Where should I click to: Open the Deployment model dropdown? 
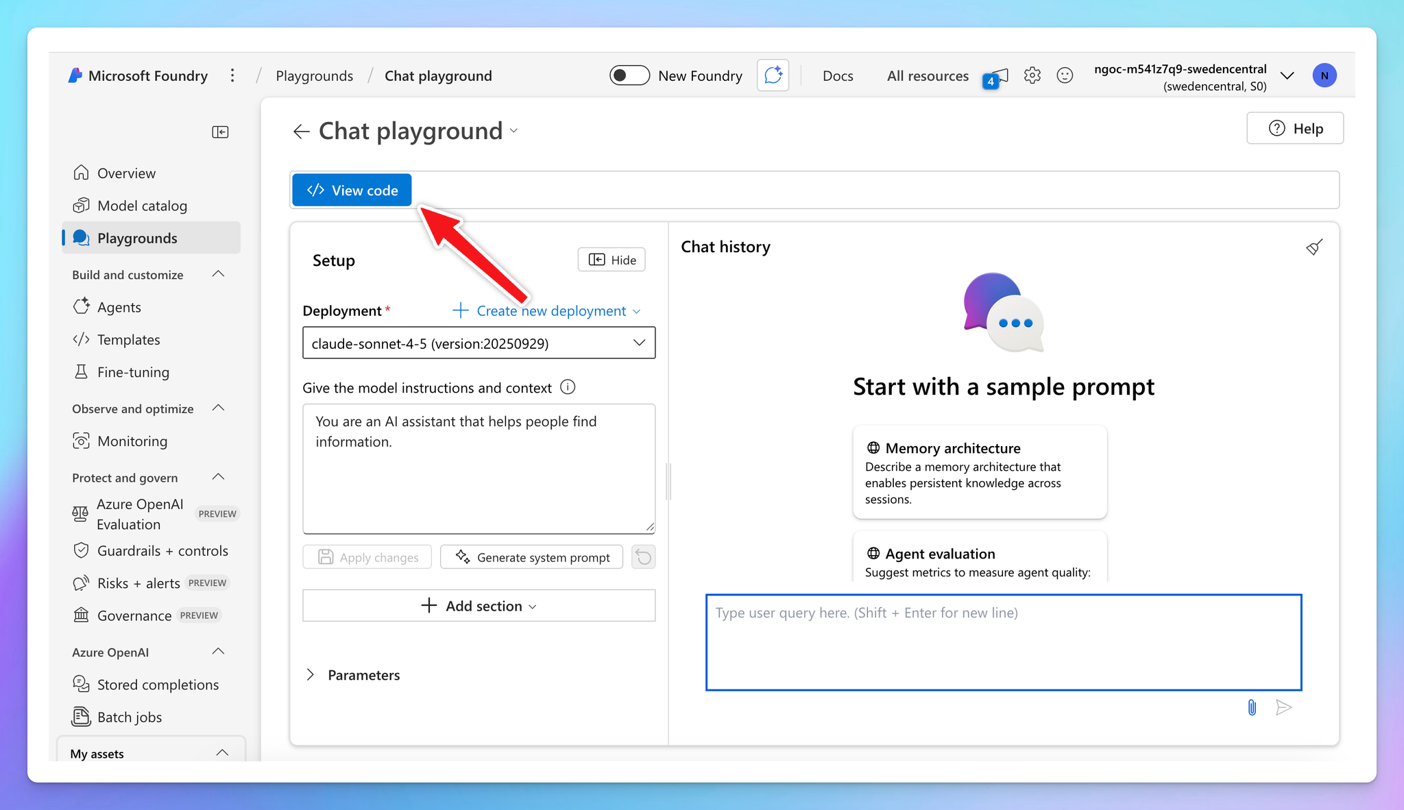[479, 343]
